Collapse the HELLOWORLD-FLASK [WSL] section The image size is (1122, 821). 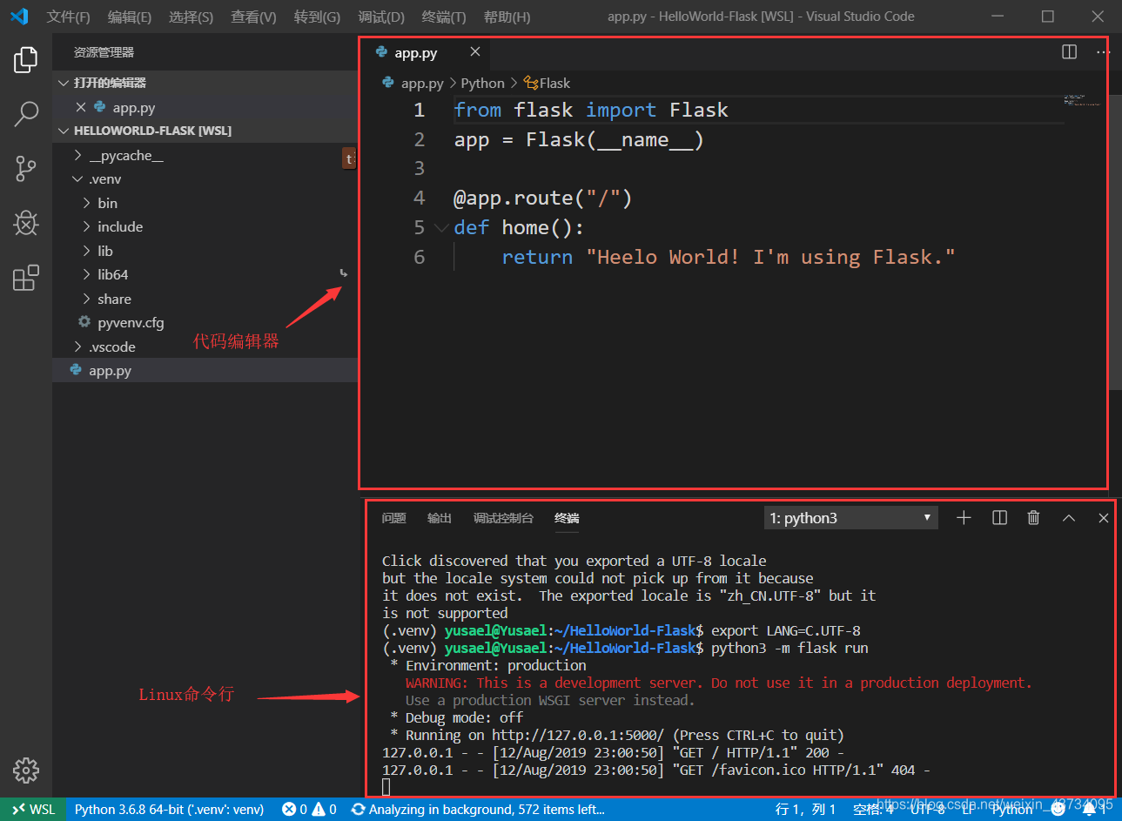click(x=63, y=131)
